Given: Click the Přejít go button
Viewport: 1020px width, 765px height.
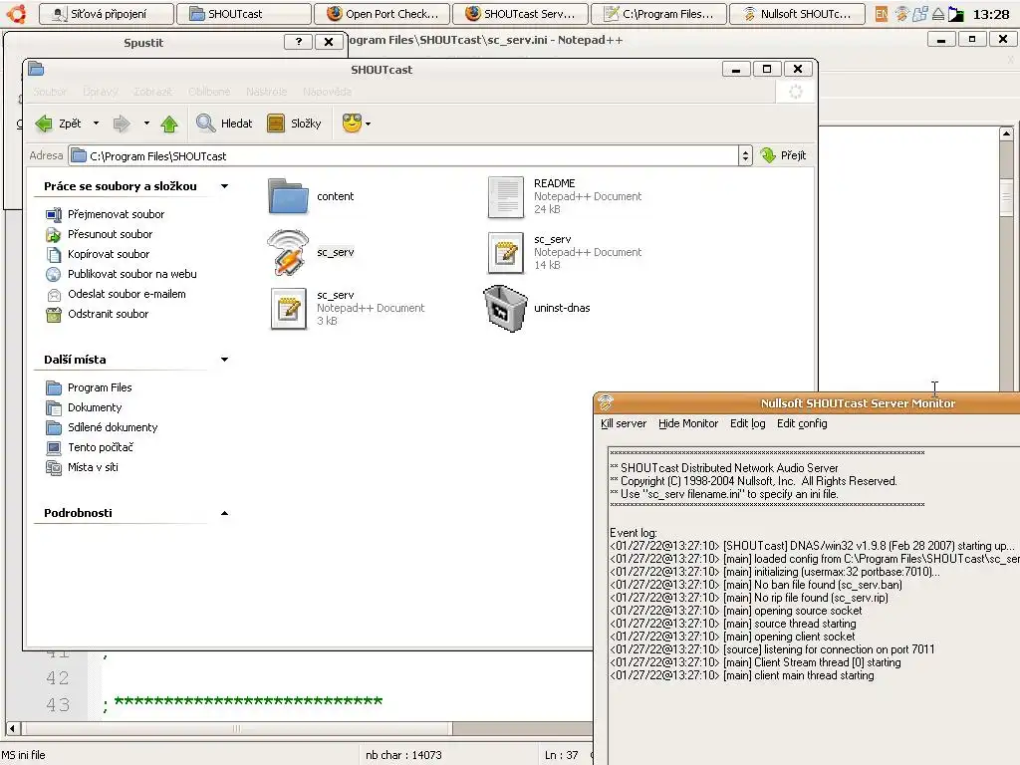Looking at the screenshot, I should (783, 155).
